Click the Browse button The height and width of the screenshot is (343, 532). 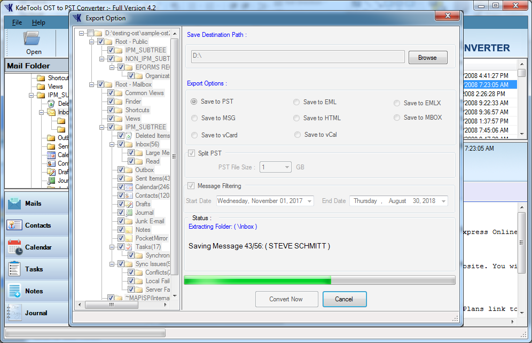427,58
